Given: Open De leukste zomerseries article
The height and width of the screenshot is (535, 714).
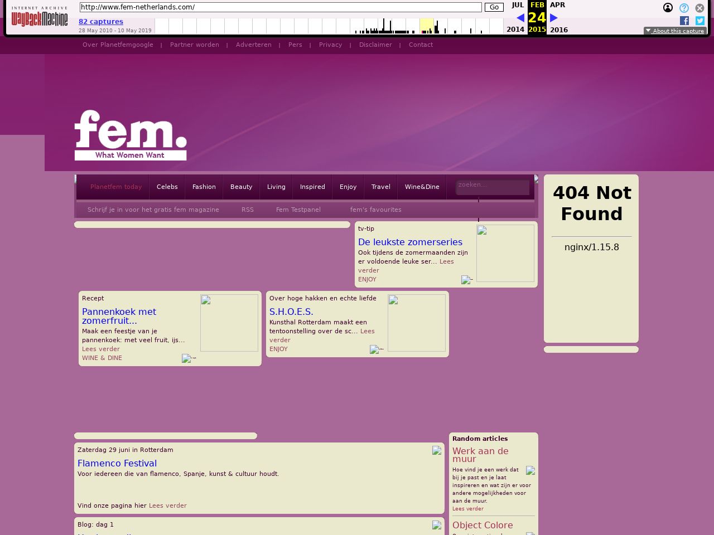Looking at the screenshot, I should click(x=410, y=242).
